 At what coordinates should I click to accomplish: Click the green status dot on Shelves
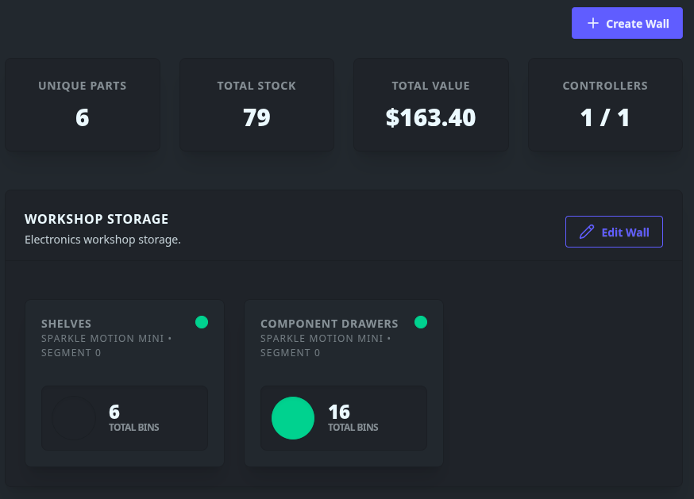[202, 322]
